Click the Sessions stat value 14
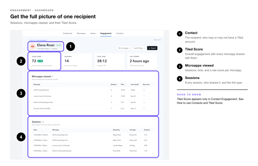 point(67,61)
